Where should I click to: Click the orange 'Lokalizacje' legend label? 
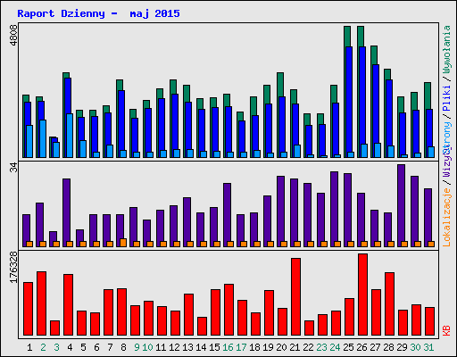point(446,218)
